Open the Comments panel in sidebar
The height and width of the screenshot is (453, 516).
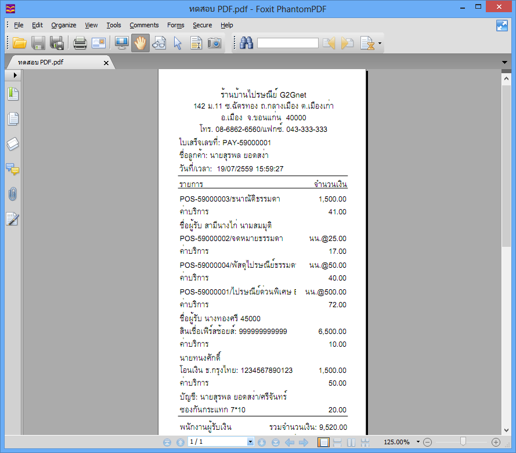coord(13,169)
